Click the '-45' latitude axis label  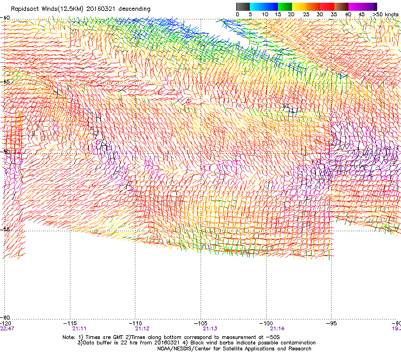tap(5, 82)
